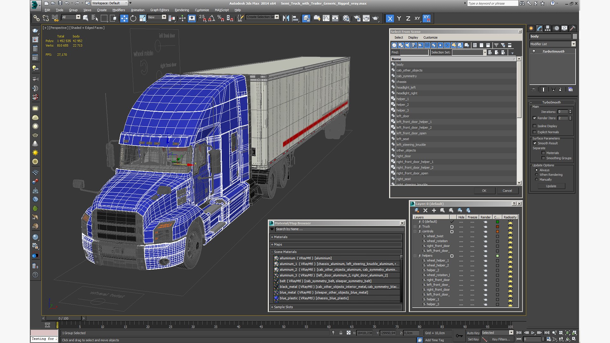Click the Truck layer color swatch
This screenshot has width=610, height=343.
[x=498, y=227]
